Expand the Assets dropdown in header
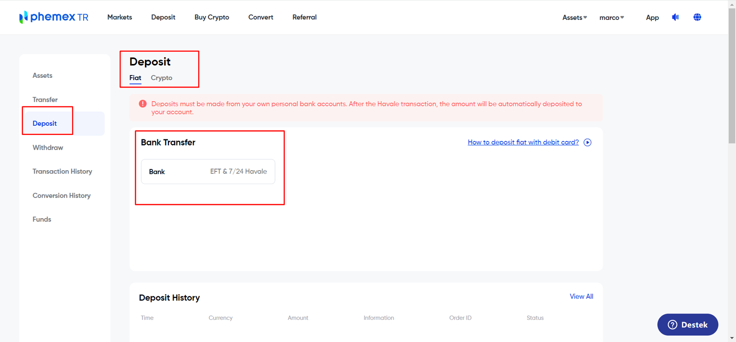This screenshot has height=342, width=736. (575, 17)
